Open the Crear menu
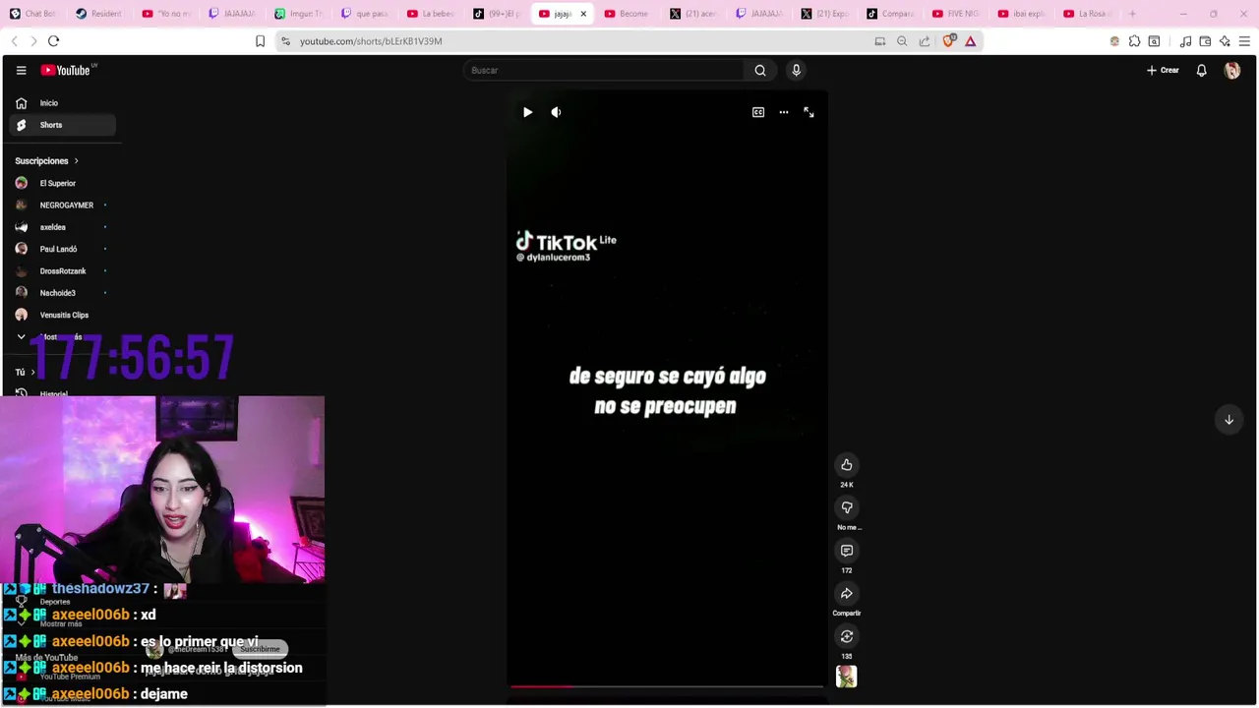Viewport: 1259px width, 708px height. point(1163,70)
